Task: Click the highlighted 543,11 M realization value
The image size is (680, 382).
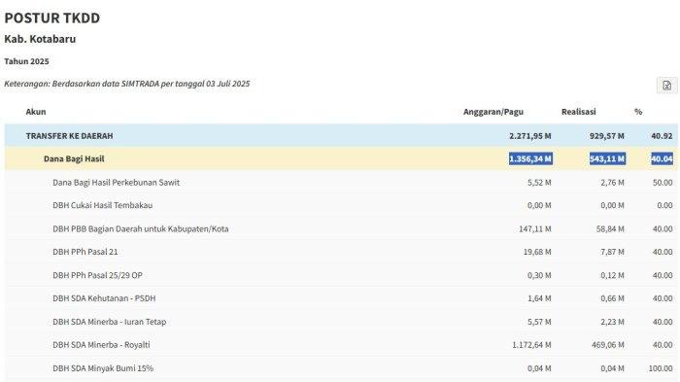Action: coord(607,158)
